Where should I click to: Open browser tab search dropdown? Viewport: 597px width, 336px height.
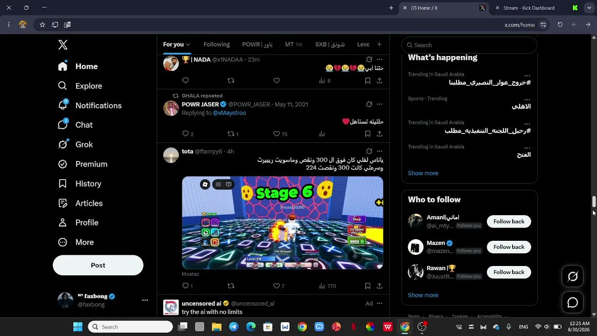coord(590,8)
